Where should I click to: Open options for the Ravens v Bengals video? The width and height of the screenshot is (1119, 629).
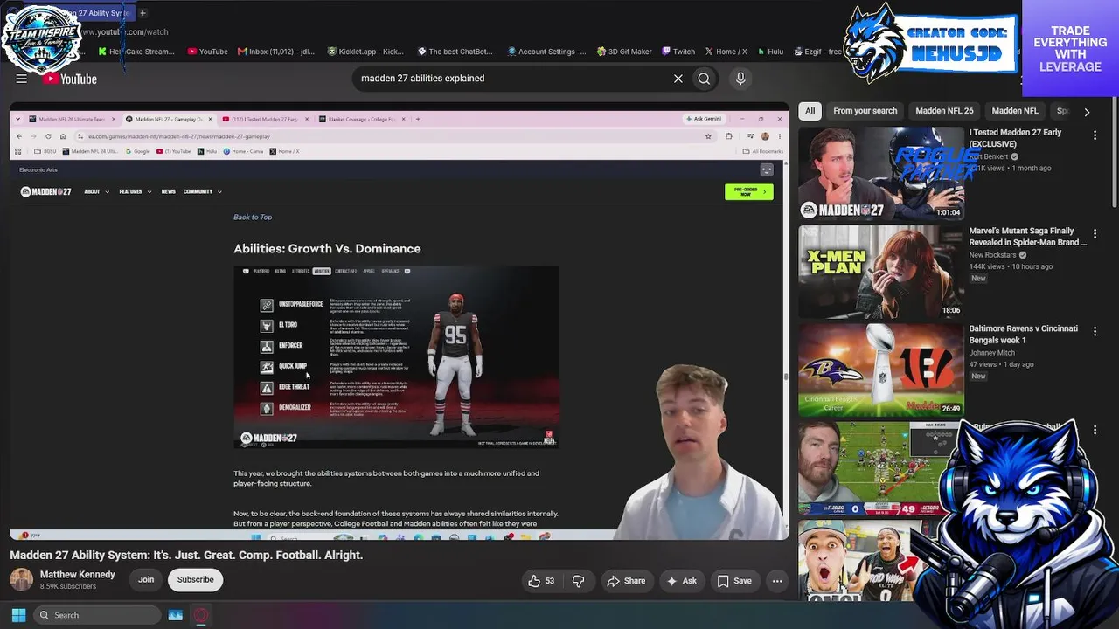[x=1095, y=332]
